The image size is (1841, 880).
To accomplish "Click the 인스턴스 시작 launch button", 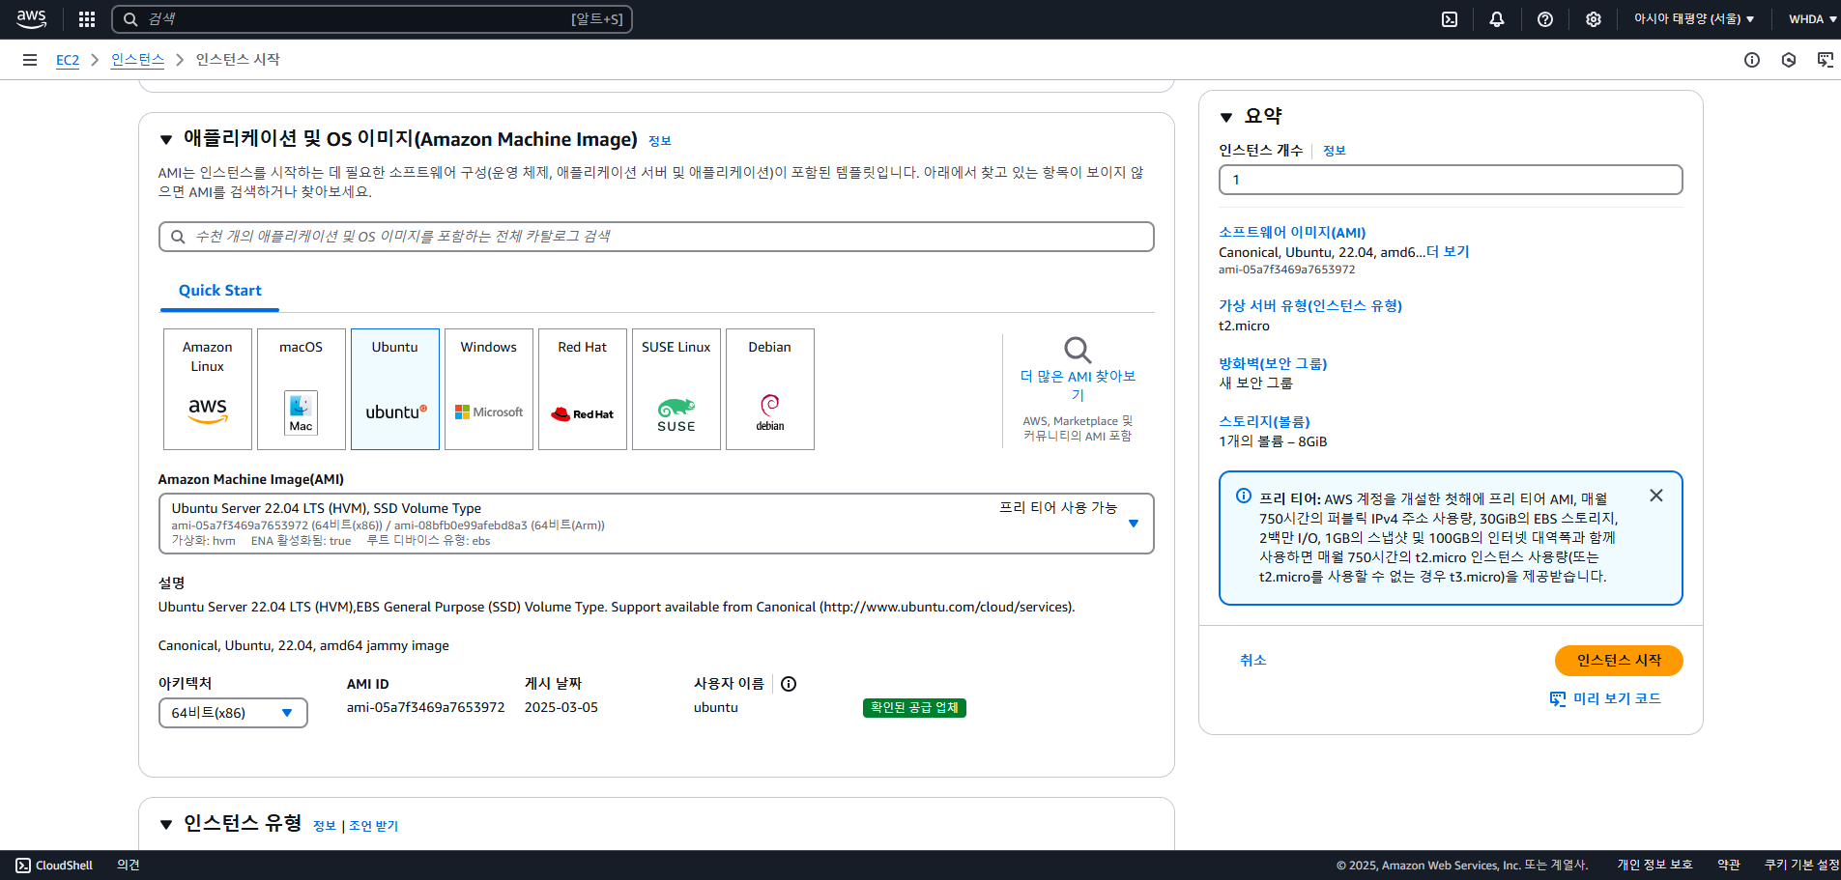I will click(1619, 661).
